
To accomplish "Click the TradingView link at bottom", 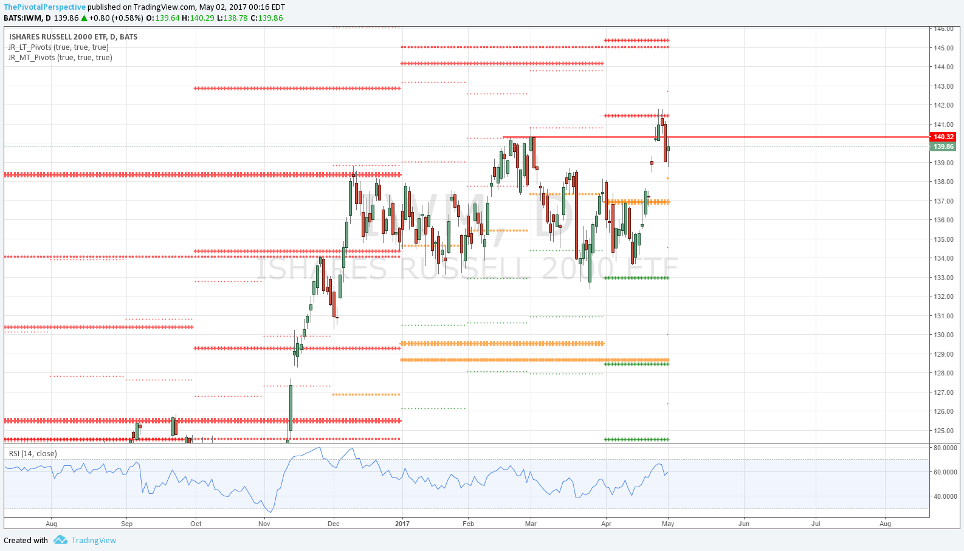I will tap(94, 540).
